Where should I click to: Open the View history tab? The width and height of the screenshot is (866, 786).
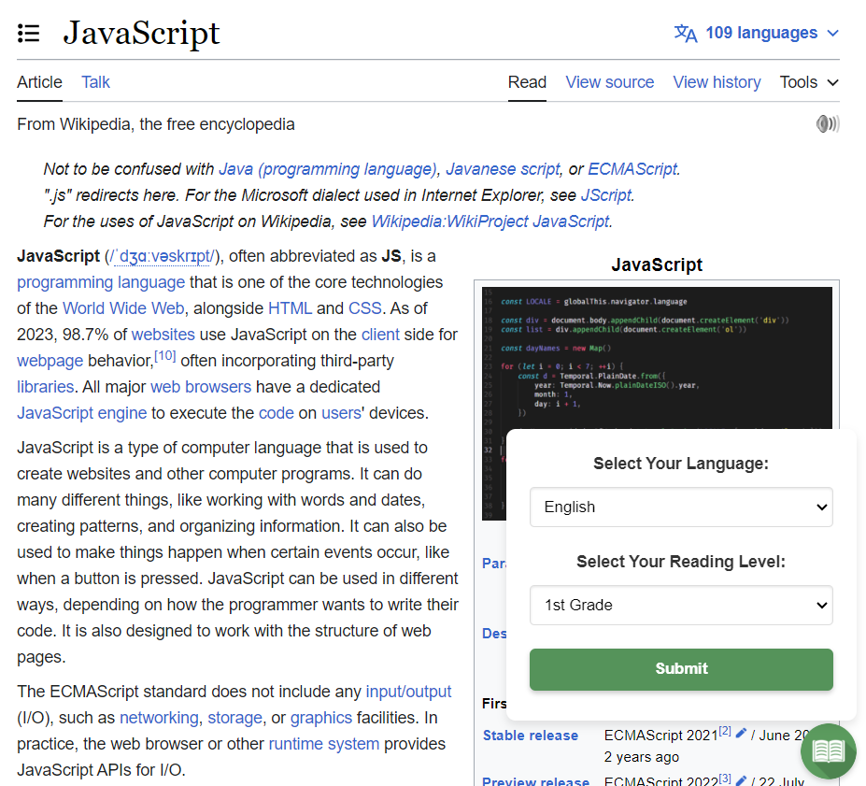[x=717, y=82]
